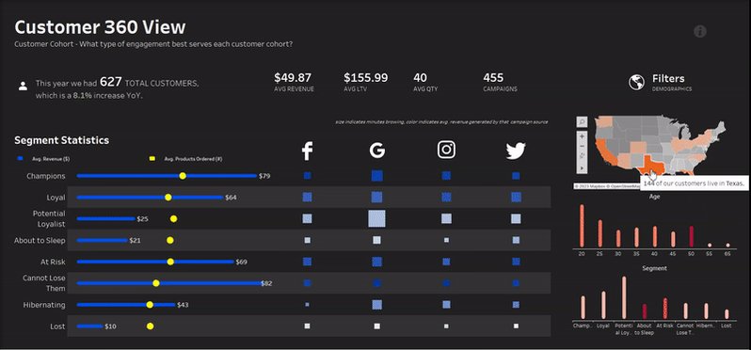Image resolution: width=751 pixels, height=350 pixels.
Task: Click the Champions bar in Segment chart
Action: coord(583,307)
